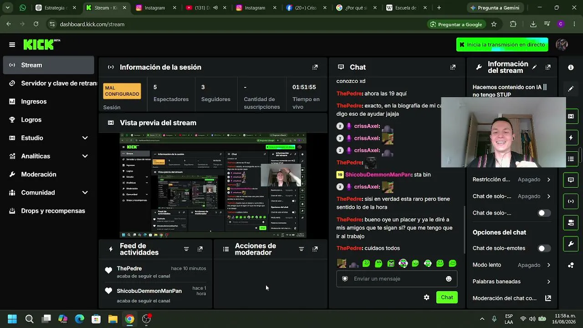583x328 pixels.
Task: Insert the headphones heart-eyes emote
Action: tap(403, 263)
